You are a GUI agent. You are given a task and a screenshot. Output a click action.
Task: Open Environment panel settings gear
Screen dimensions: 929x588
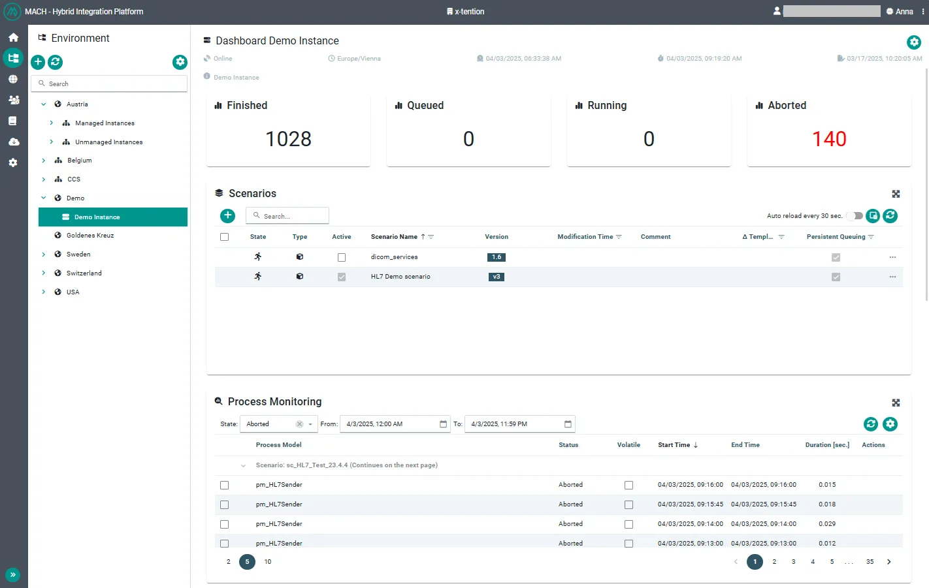point(180,62)
